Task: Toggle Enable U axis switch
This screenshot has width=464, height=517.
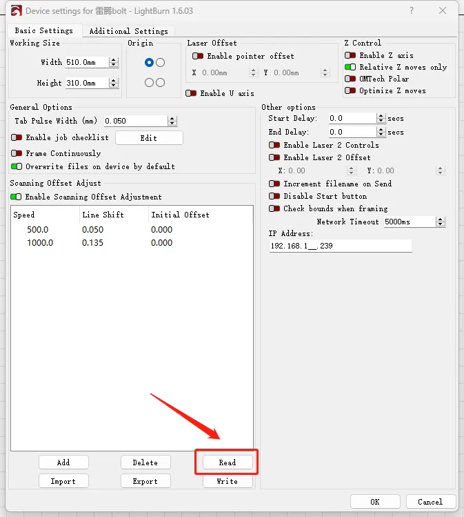Action: coord(191,93)
